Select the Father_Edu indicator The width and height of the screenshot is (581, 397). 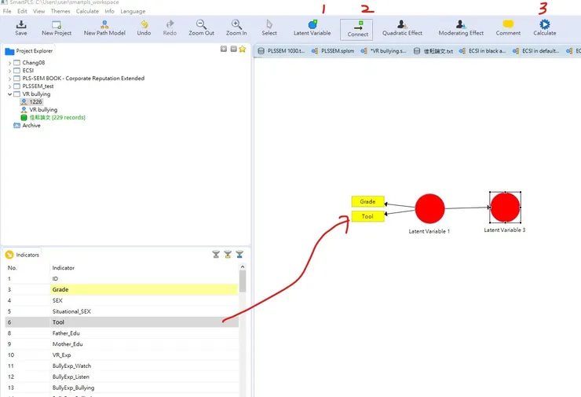tap(122, 333)
